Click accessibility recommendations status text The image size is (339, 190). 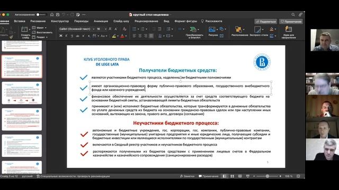tap(73, 176)
